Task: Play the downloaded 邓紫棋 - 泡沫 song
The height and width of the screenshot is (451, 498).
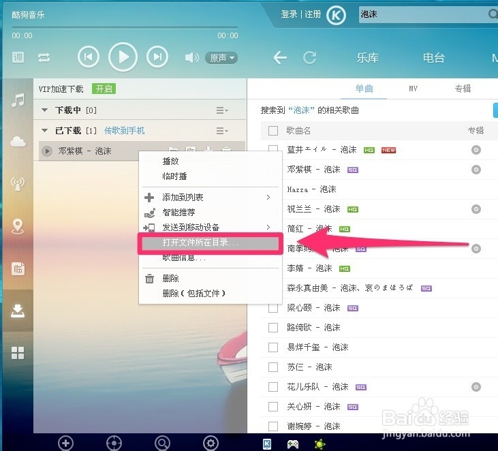Action: point(47,151)
